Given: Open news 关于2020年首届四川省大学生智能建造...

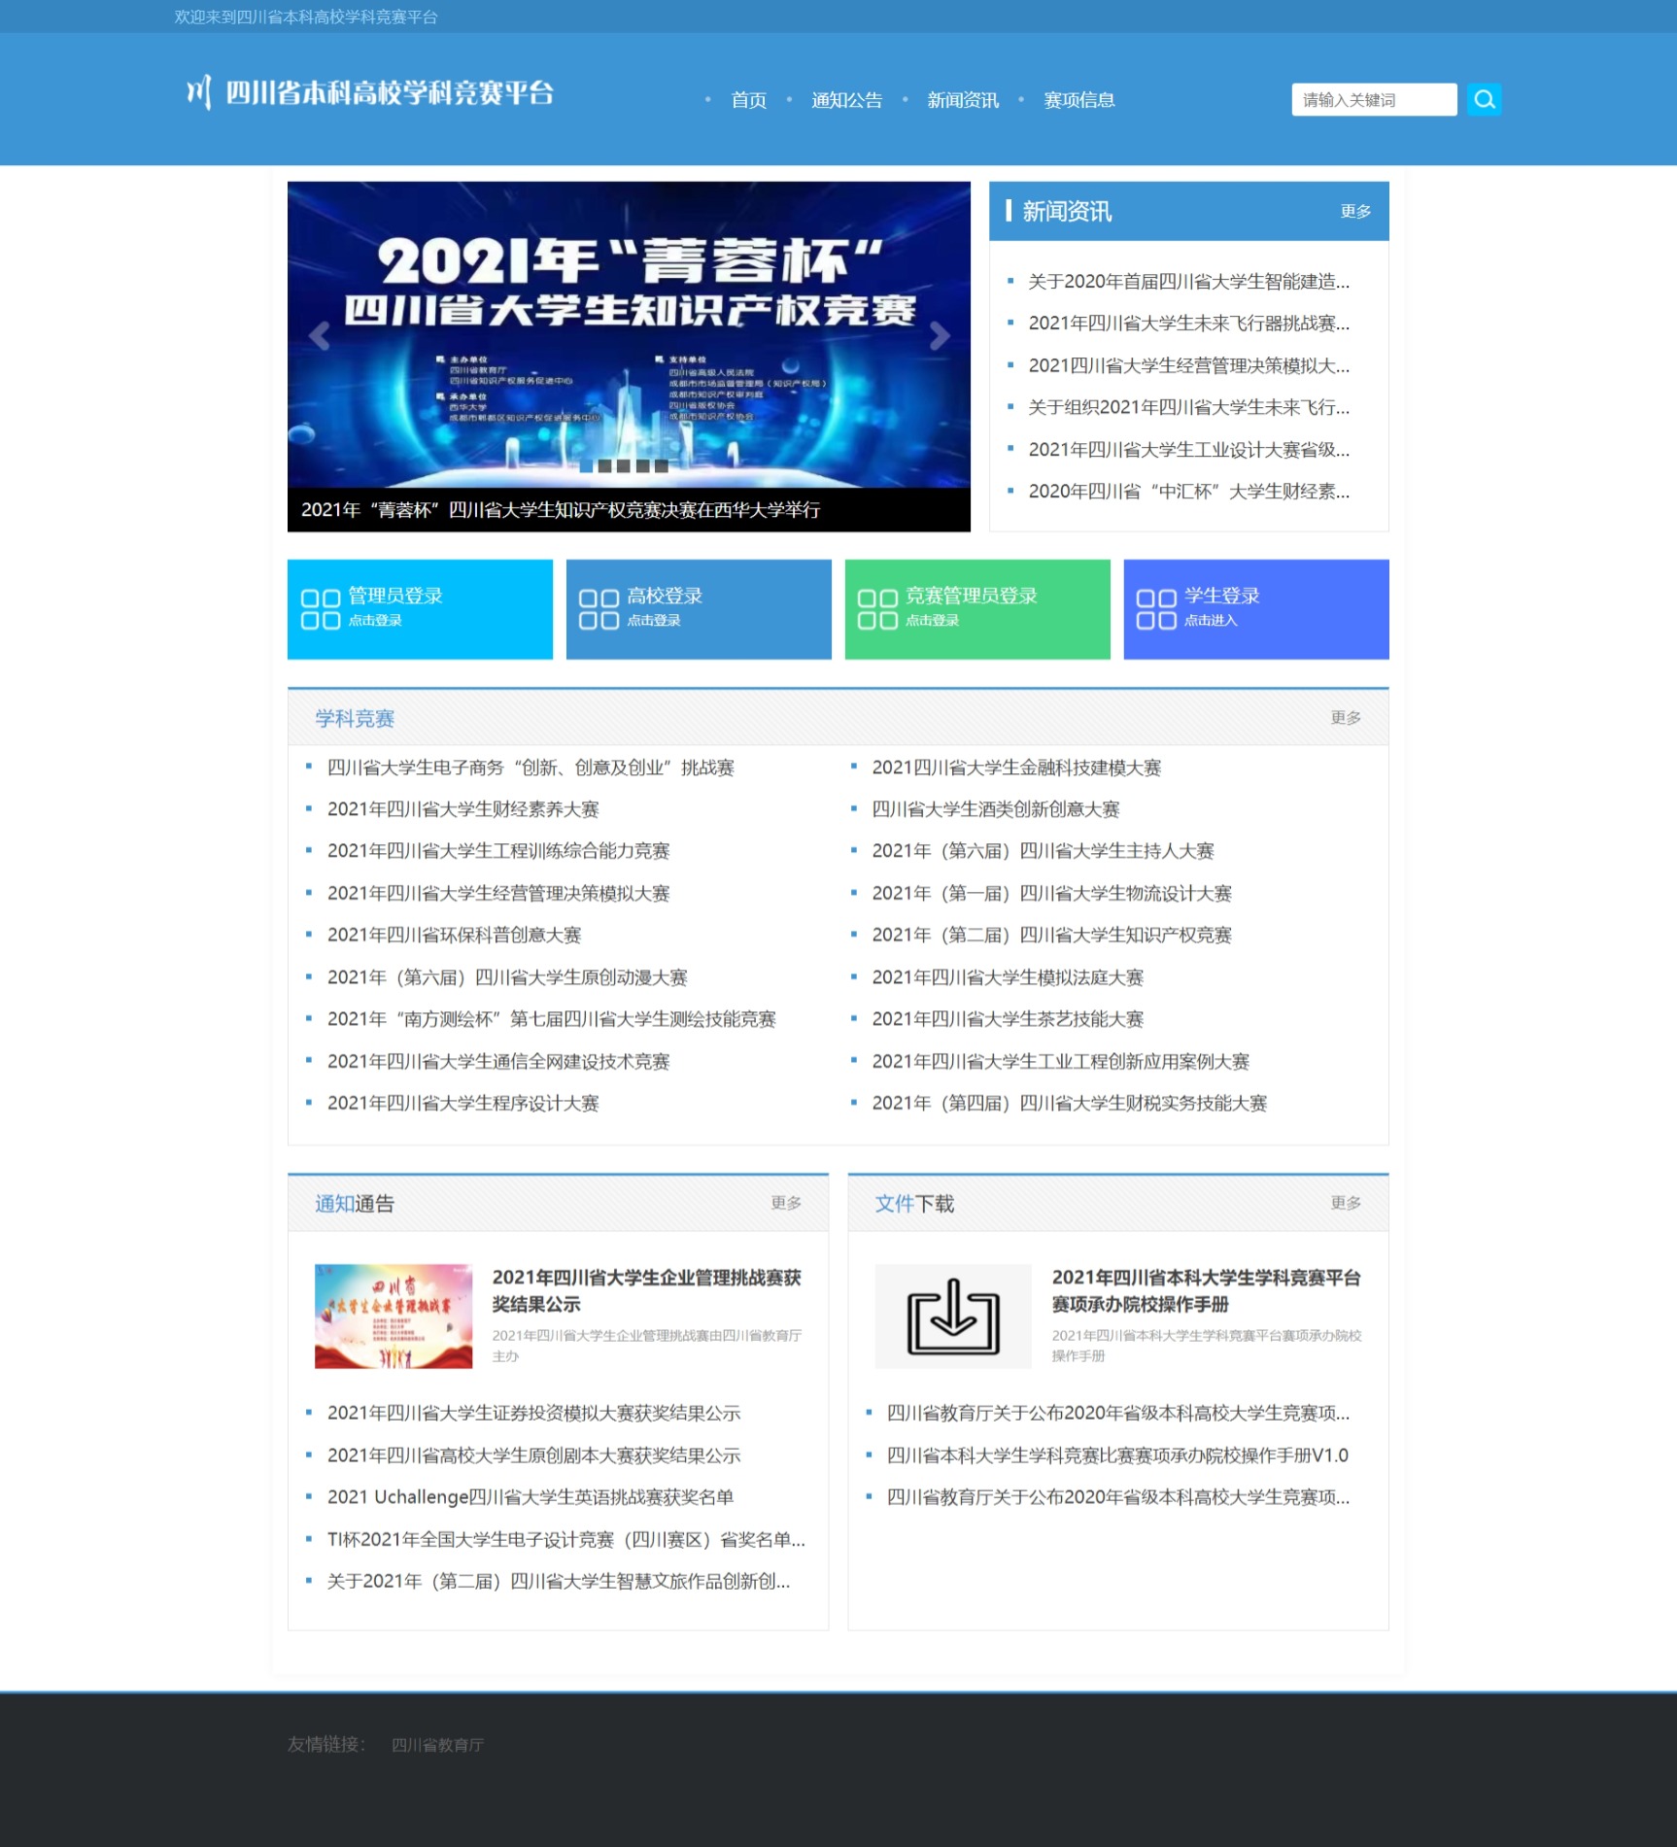Looking at the screenshot, I should tap(1188, 282).
